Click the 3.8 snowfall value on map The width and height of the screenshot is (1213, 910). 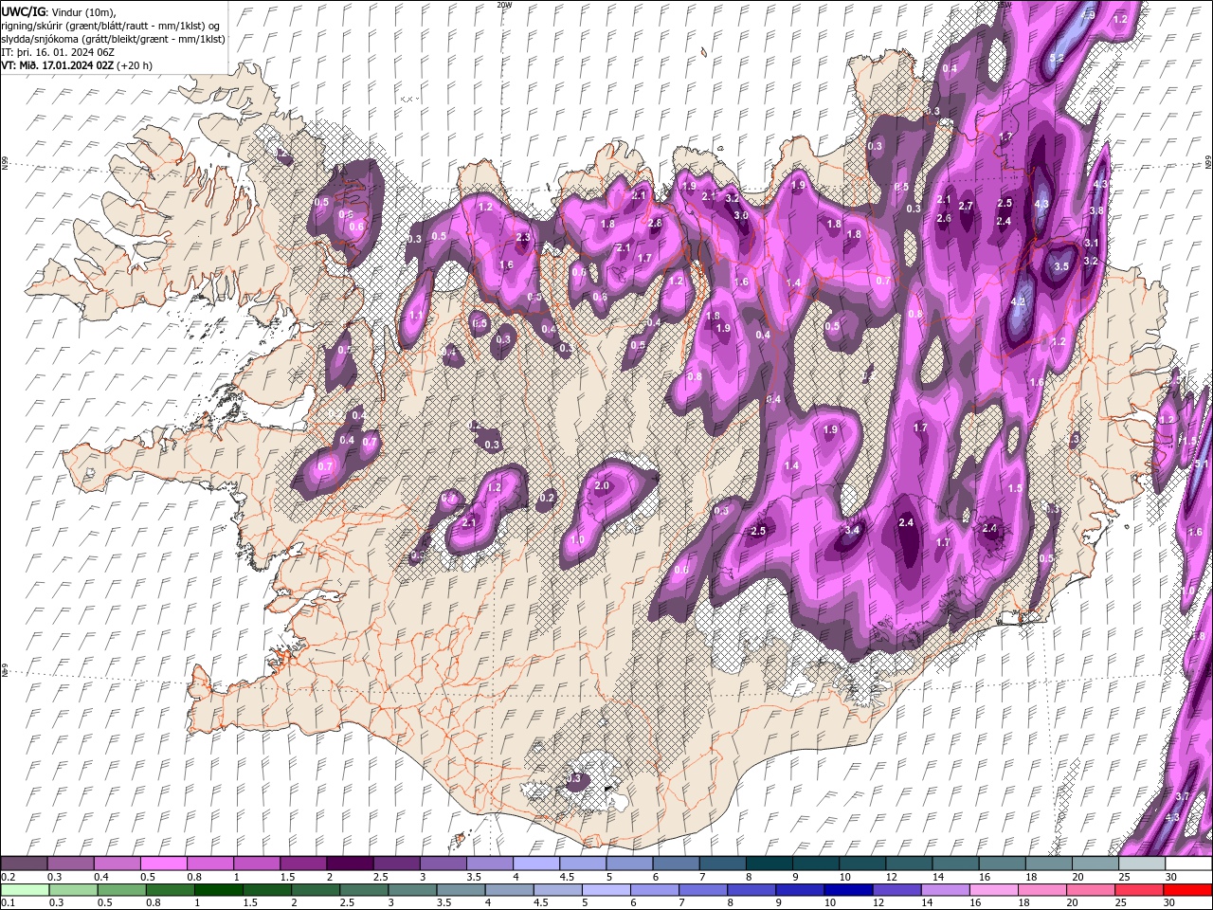(x=1096, y=210)
